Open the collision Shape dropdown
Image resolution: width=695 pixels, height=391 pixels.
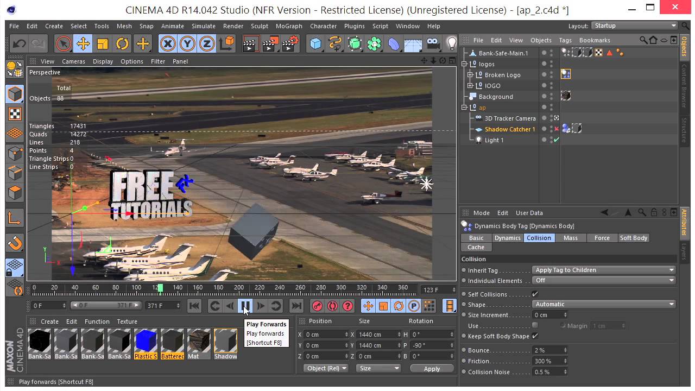point(604,304)
